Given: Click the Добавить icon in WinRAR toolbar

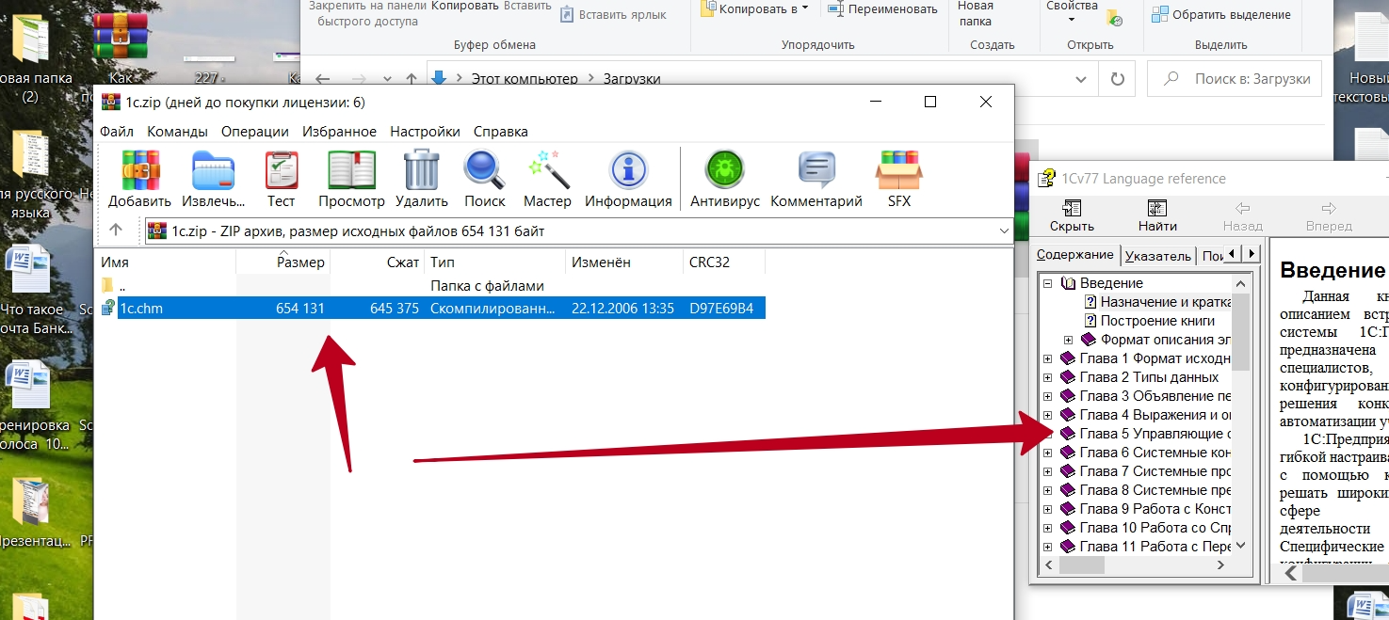Looking at the screenshot, I should click(x=140, y=179).
